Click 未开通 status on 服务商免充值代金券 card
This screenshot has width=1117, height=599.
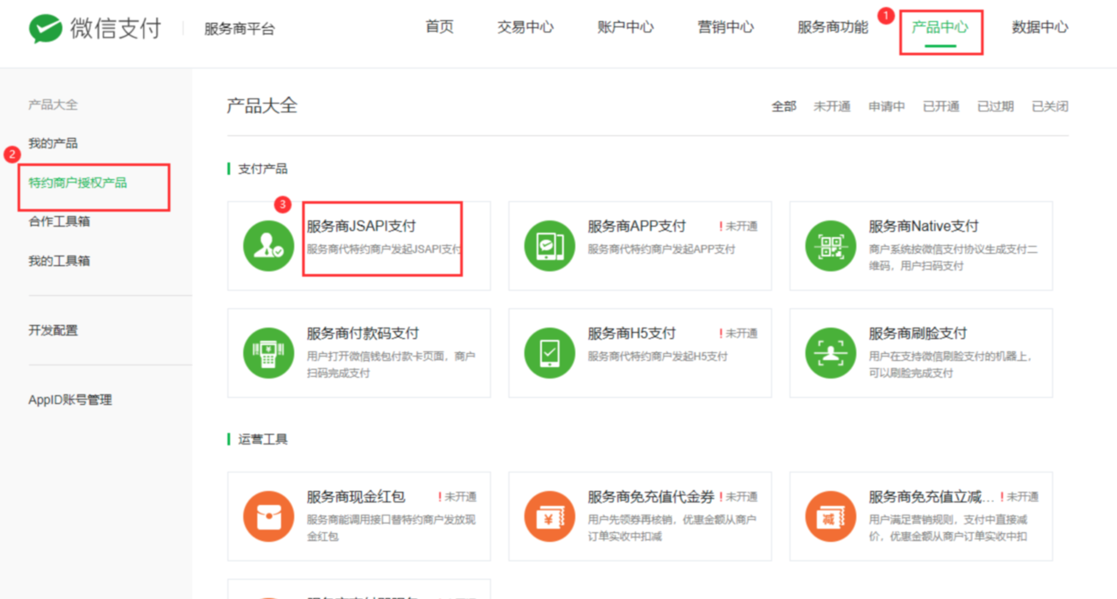(739, 497)
